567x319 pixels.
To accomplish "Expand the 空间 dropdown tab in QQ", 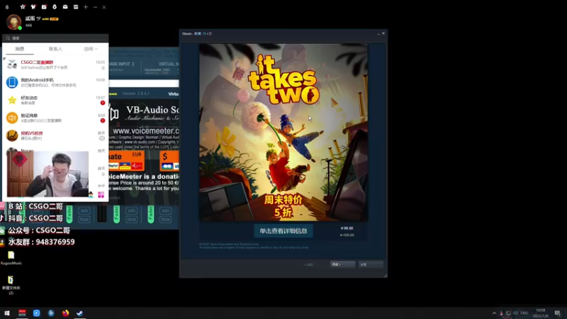I will click(91, 49).
